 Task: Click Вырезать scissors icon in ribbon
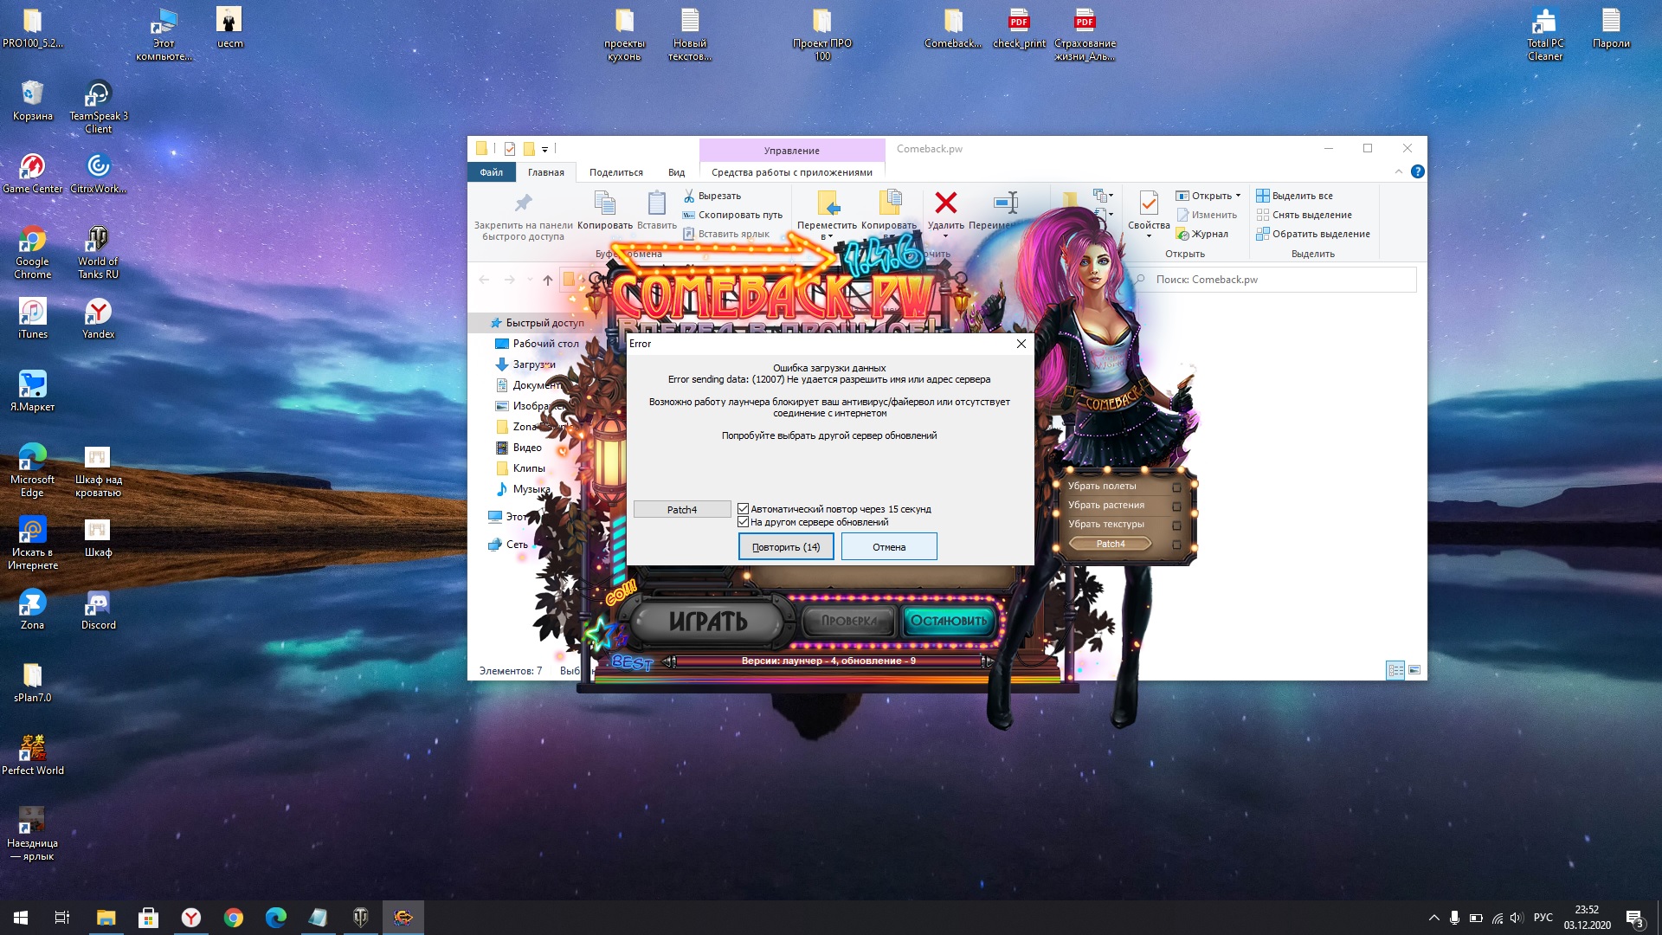[689, 196]
